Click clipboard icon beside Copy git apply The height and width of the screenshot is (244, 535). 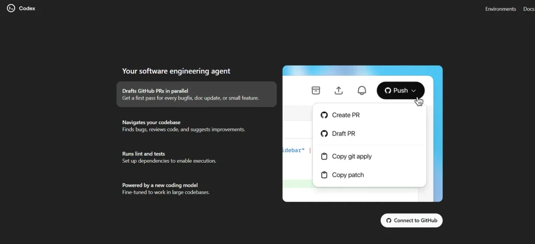coord(324,156)
